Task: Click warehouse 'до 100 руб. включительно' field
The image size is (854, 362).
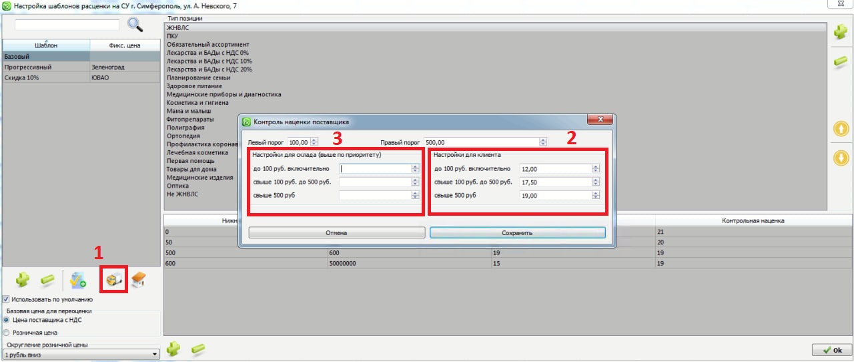Action: click(x=375, y=168)
